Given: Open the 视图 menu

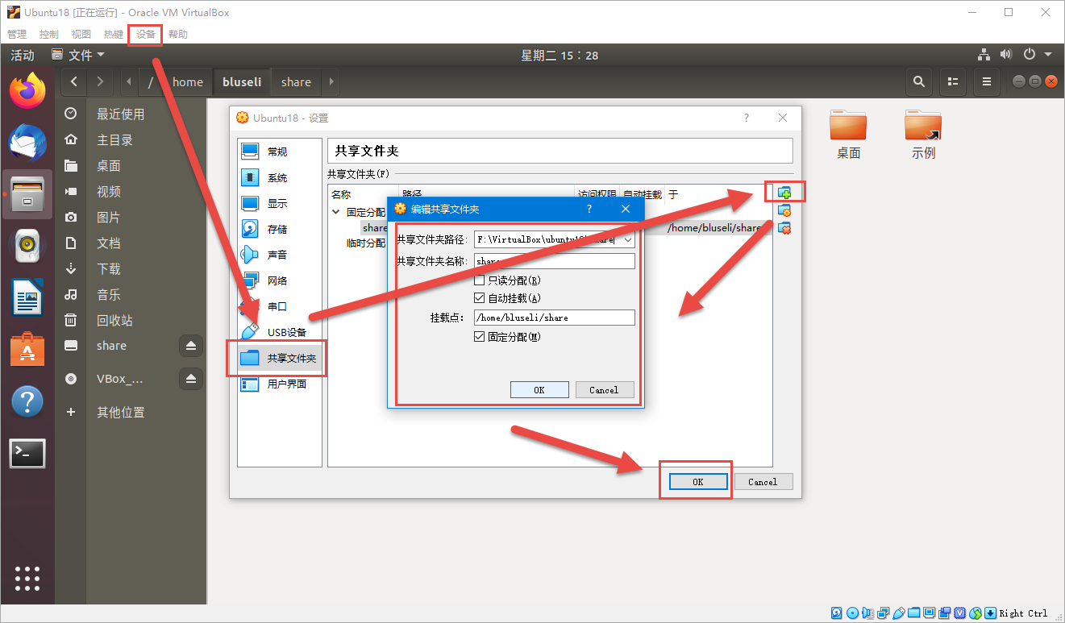Looking at the screenshot, I should [81, 35].
